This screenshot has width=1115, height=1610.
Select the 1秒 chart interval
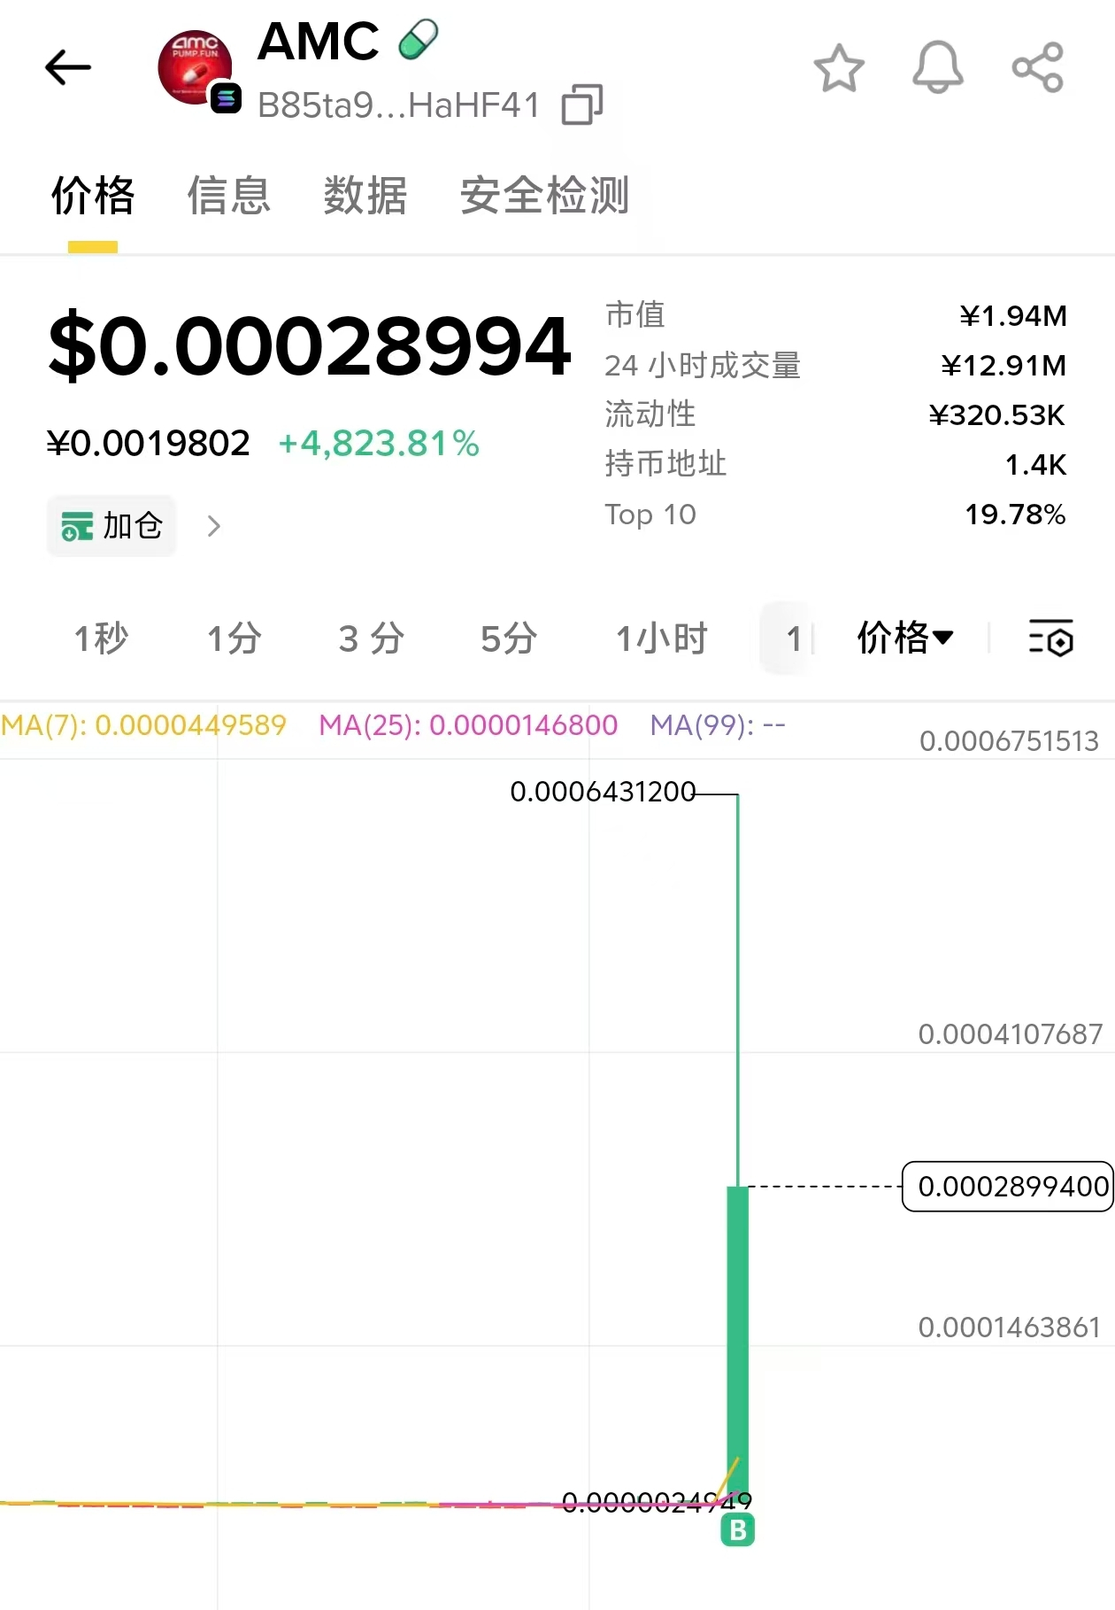[x=102, y=639]
